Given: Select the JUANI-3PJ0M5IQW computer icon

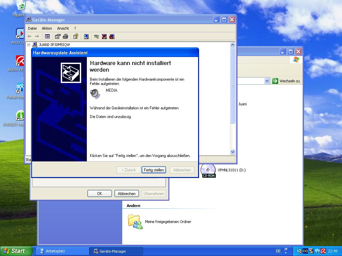Looking at the screenshot, I should point(35,45).
